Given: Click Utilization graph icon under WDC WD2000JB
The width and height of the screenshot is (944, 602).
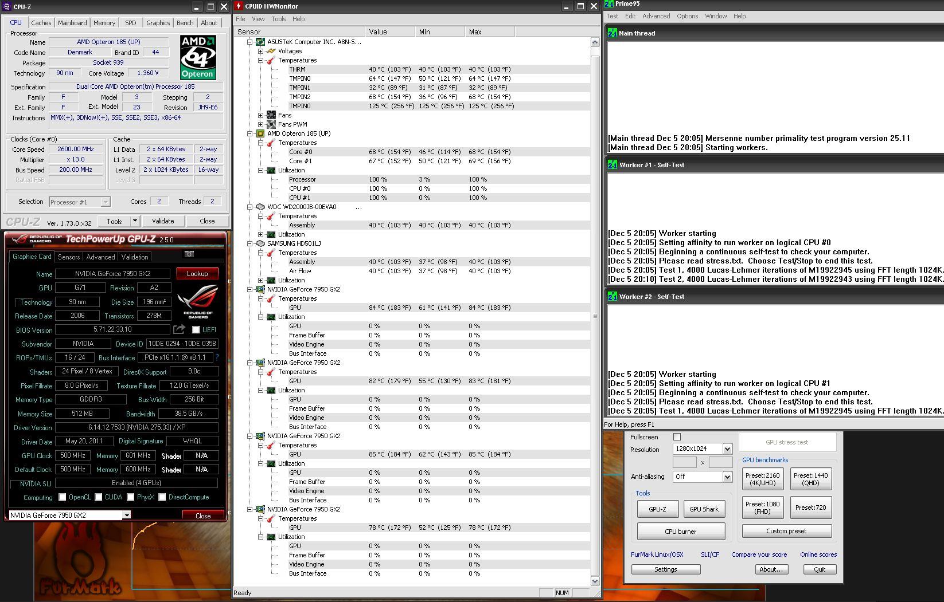Looking at the screenshot, I should pyautogui.click(x=271, y=234).
